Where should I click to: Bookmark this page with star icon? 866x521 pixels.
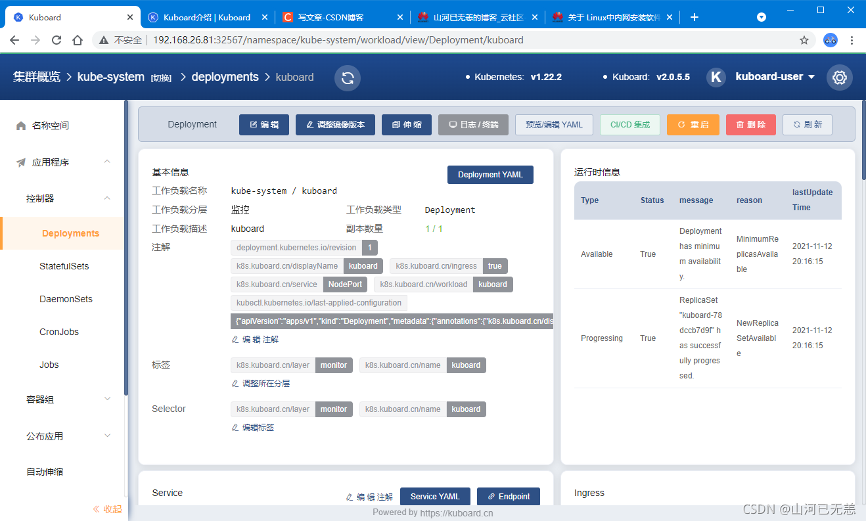[804, 40]
